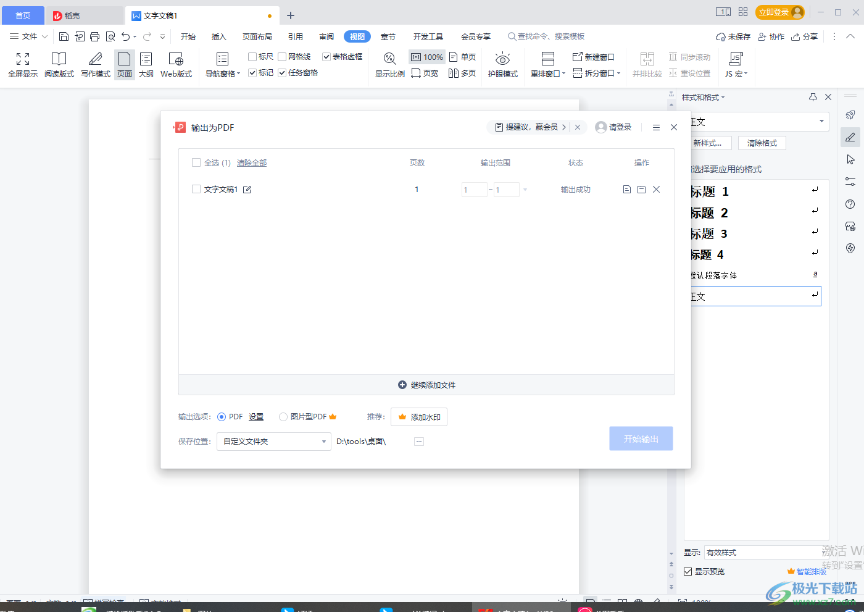Switch to 全屏显示 full screen view

click(x=23, y=65)
